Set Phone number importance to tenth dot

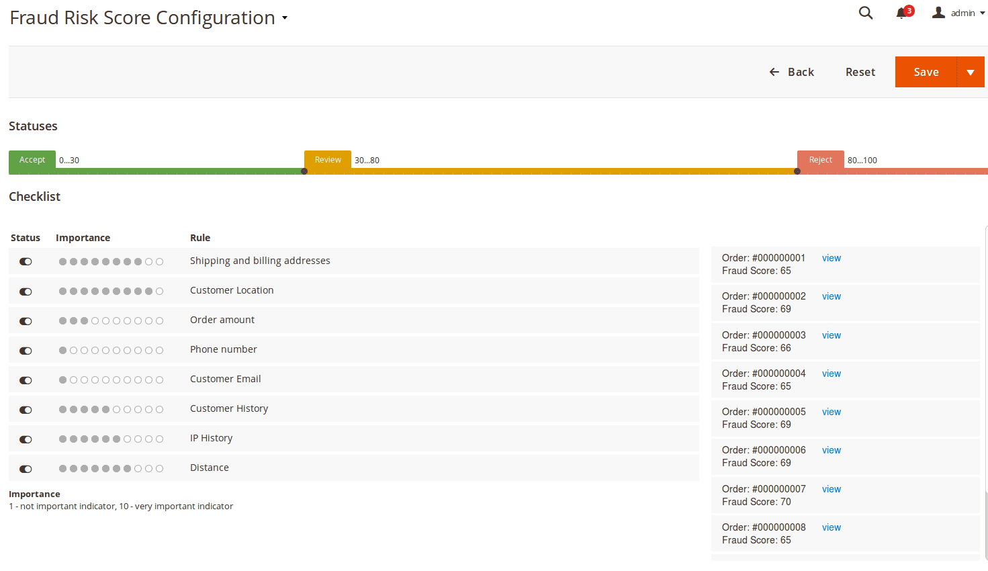coord(159,351)
